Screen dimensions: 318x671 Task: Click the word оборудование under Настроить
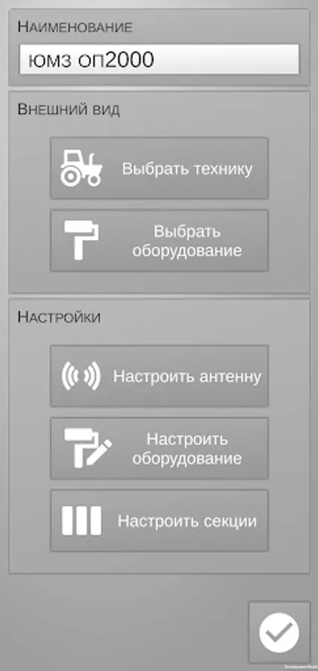(187, 459)
